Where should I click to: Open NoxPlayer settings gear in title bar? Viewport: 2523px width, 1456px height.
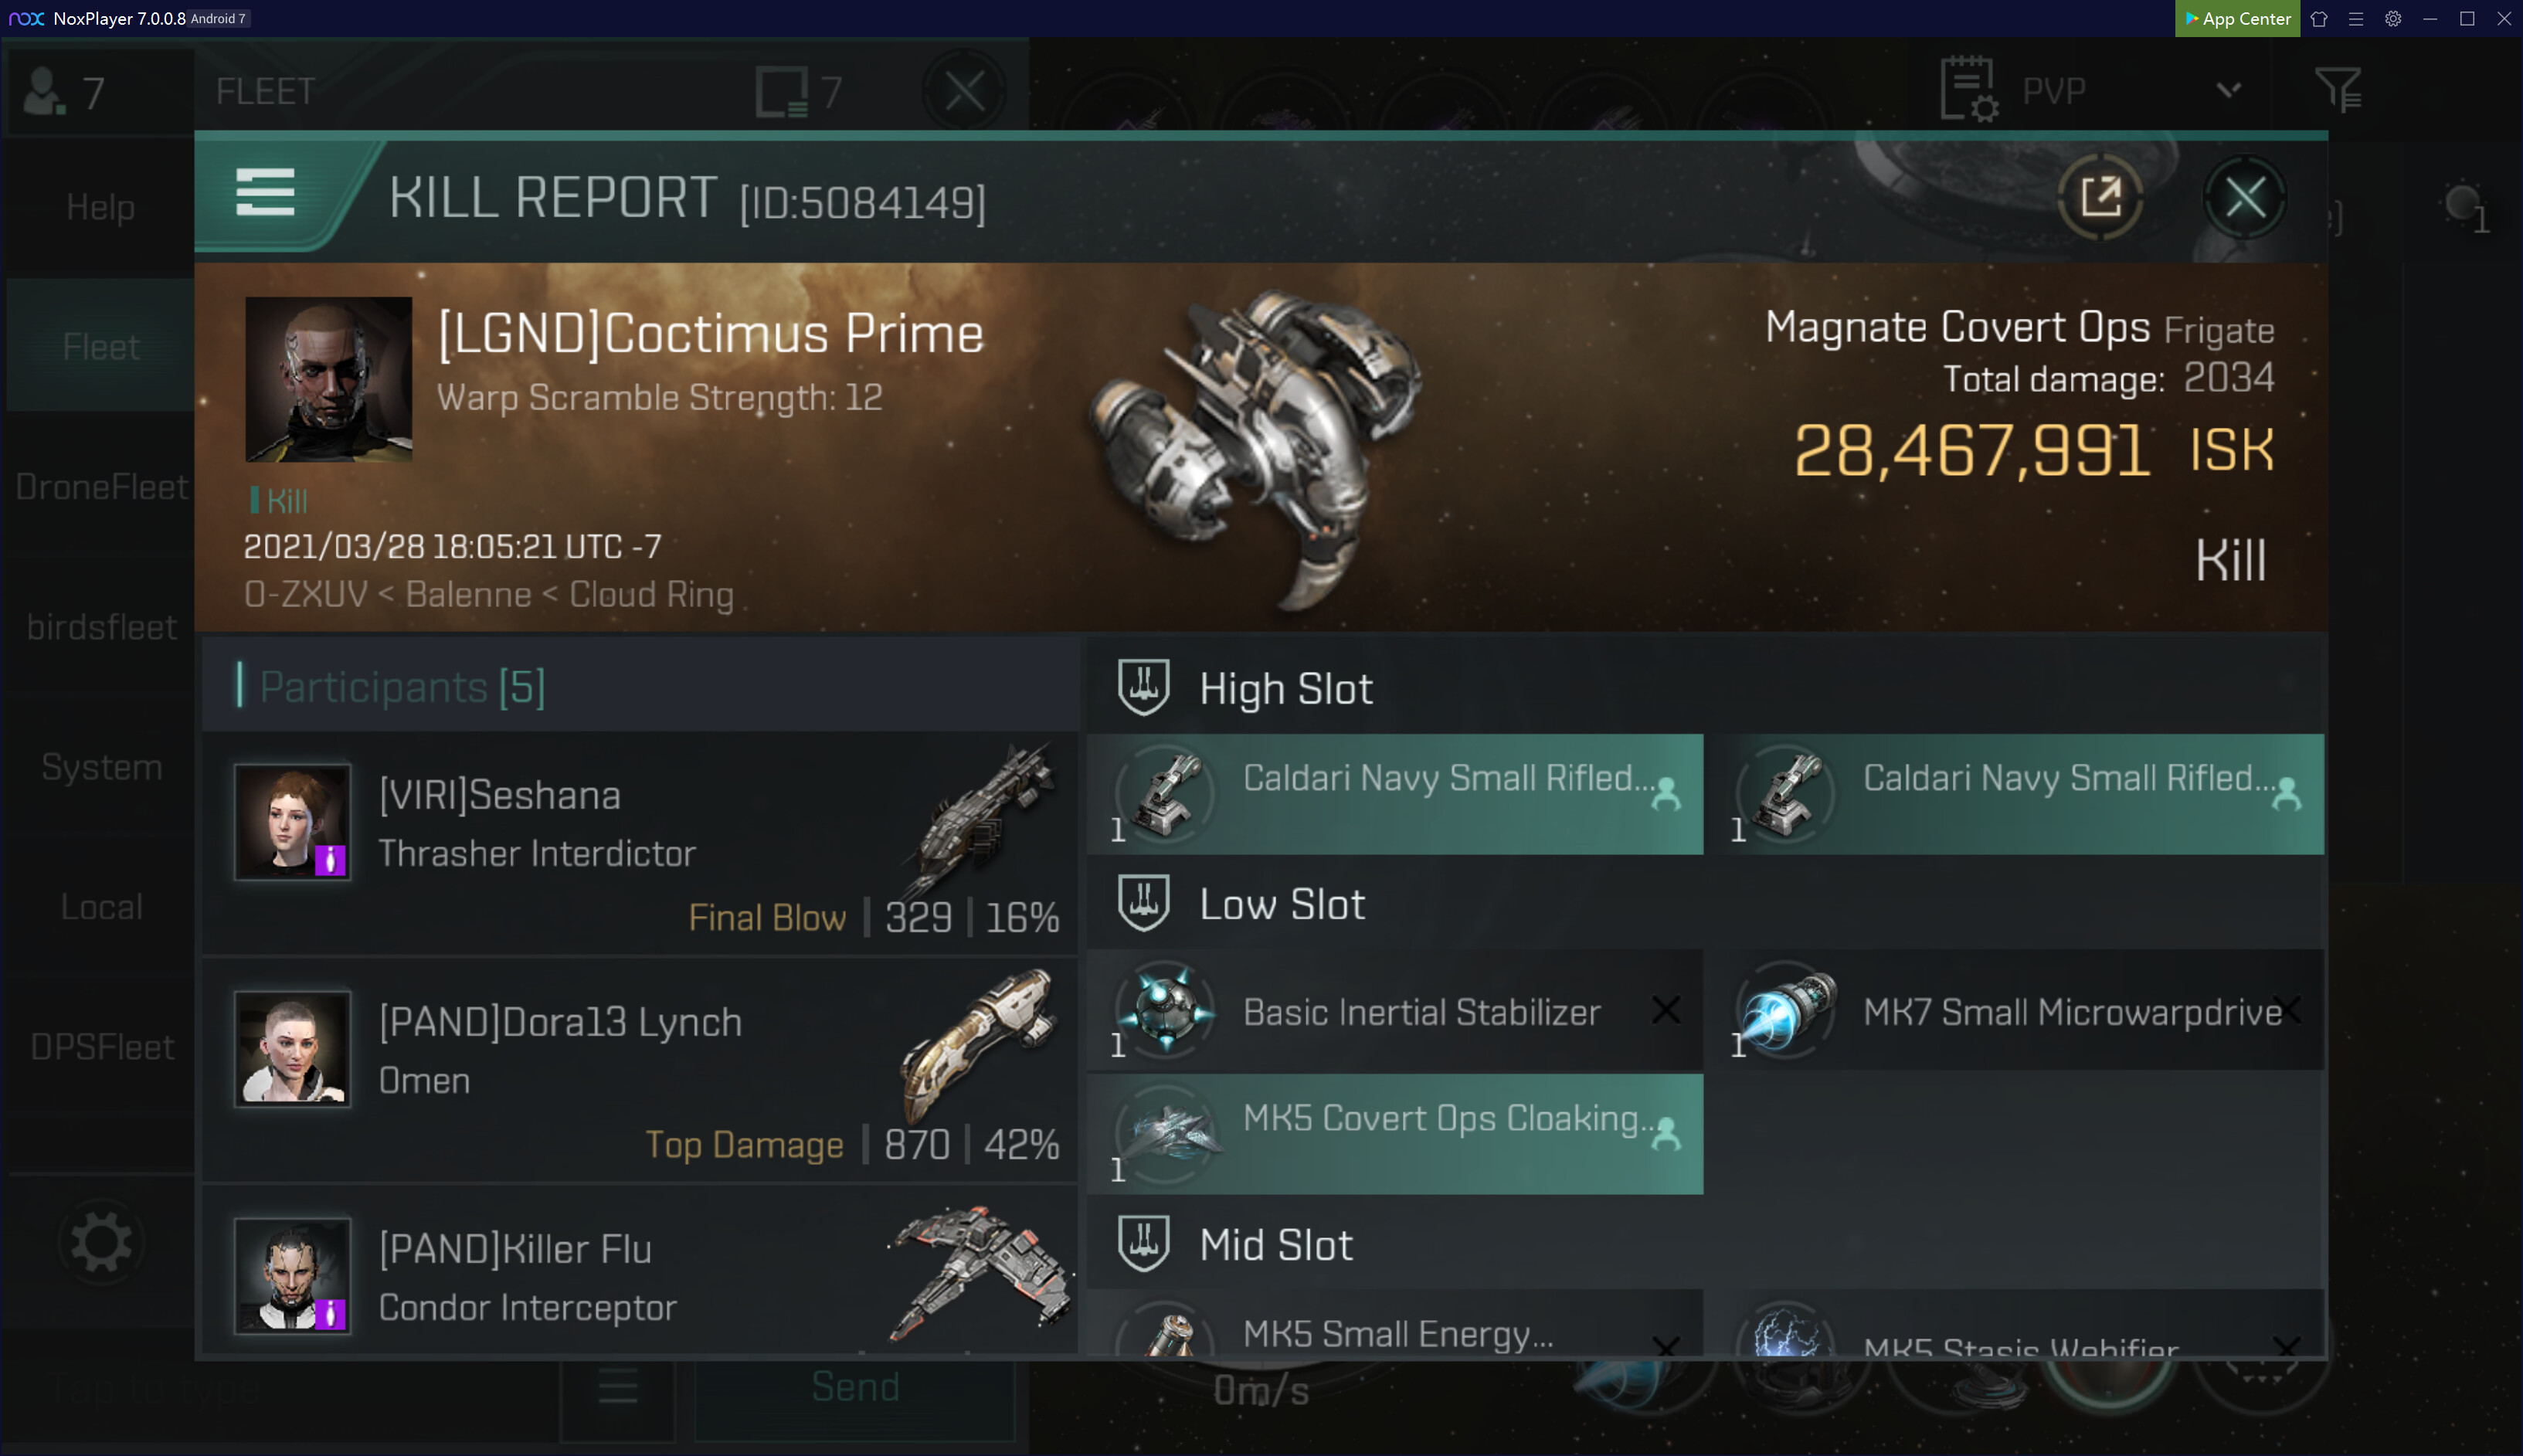(x=2392, y=18)
